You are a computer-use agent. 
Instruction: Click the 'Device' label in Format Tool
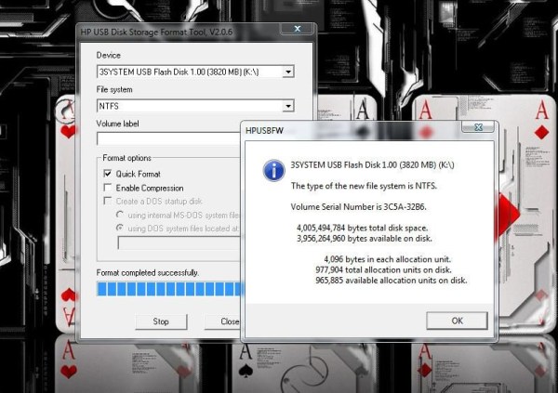(x=109, y=55)
